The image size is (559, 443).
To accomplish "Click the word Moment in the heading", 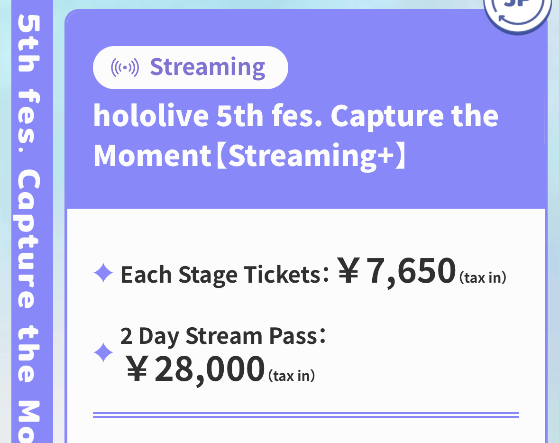I will point(153,156).
